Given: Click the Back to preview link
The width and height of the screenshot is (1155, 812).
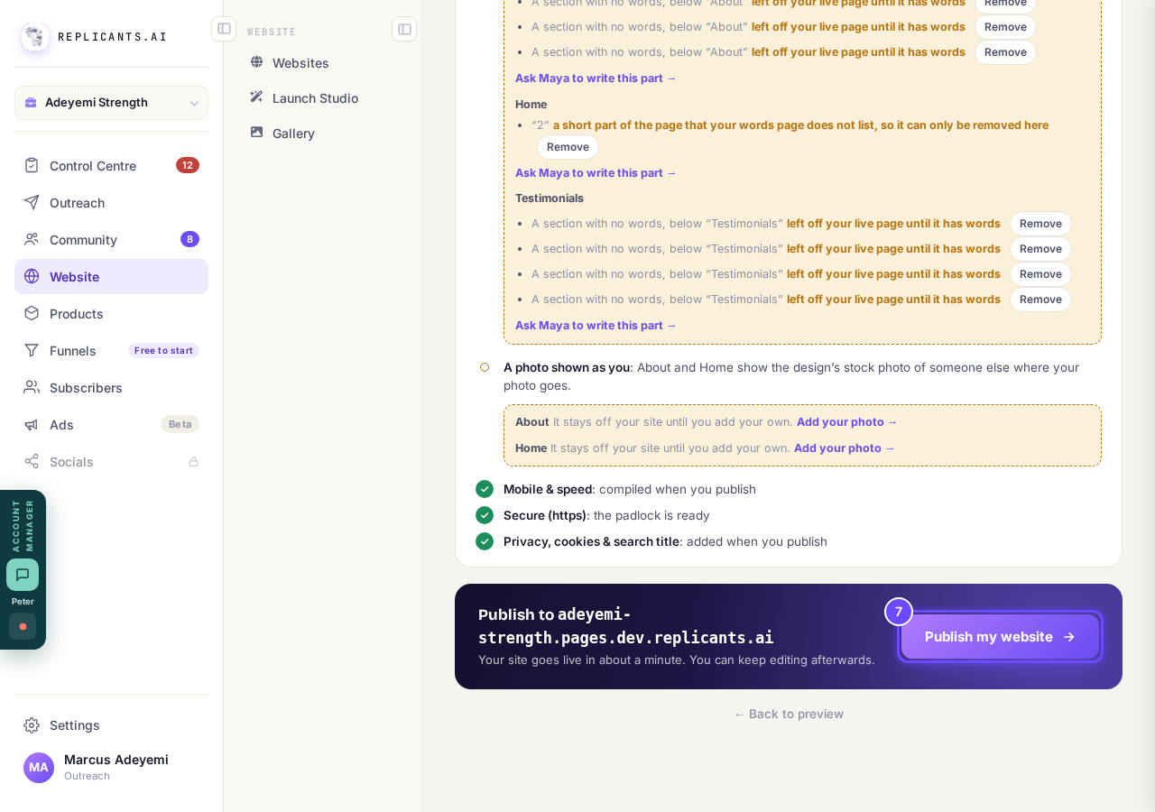Looking at the screenshot, I should pos(789,714).
